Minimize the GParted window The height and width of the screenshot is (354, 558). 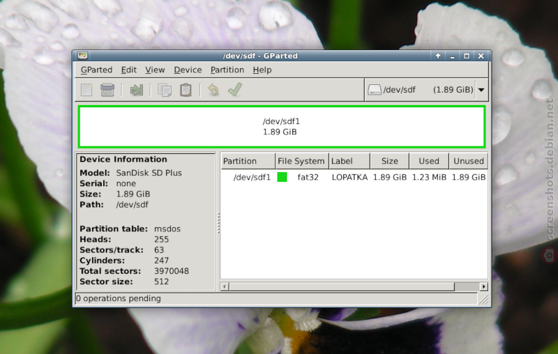(x=452, y=56)
